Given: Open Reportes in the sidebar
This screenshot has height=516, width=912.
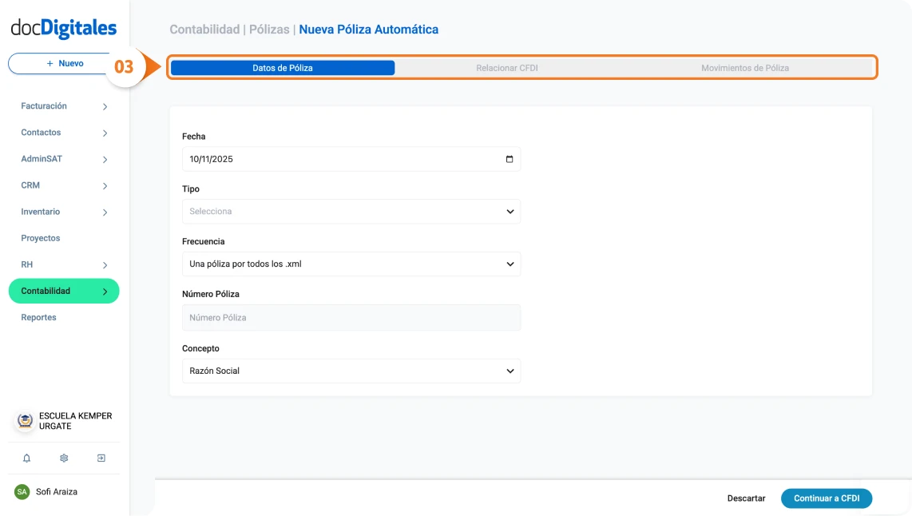Looking at the screenshot, I should [x=39, y=318].
